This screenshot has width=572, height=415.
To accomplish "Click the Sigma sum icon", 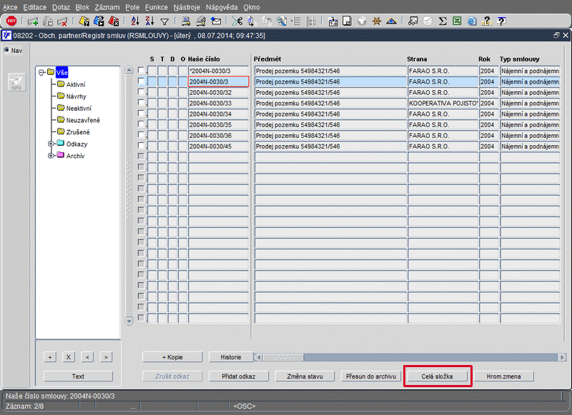I will click(x=443, y=21).
